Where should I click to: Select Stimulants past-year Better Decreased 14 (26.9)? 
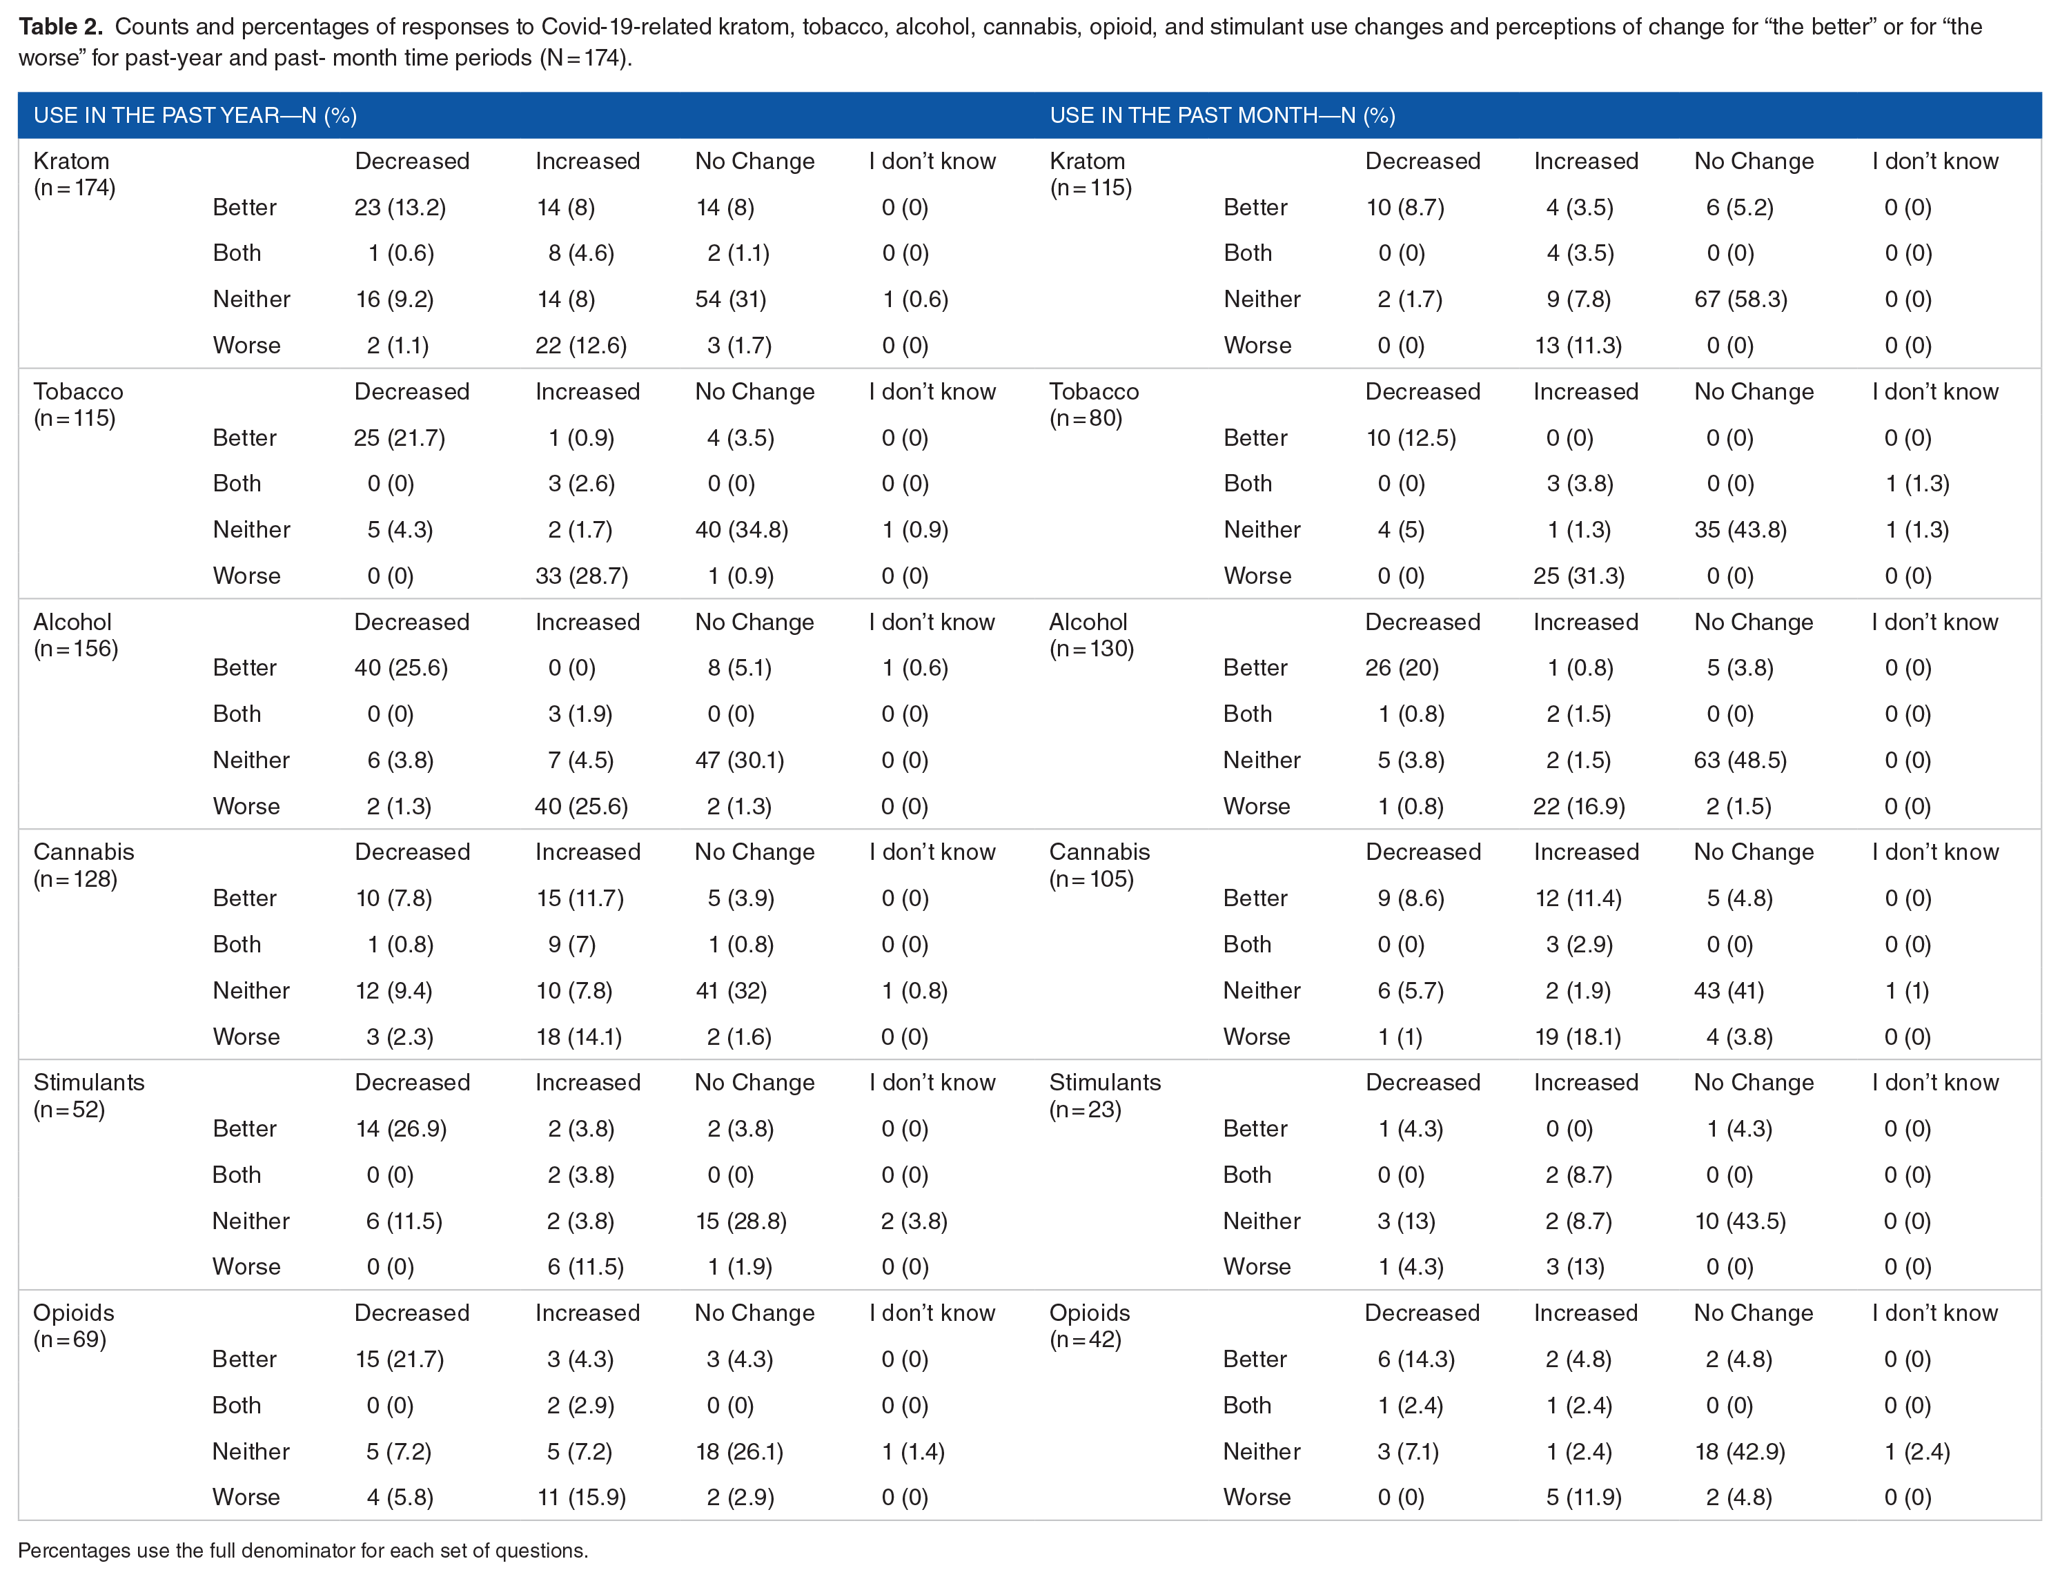pos(400,1128)
